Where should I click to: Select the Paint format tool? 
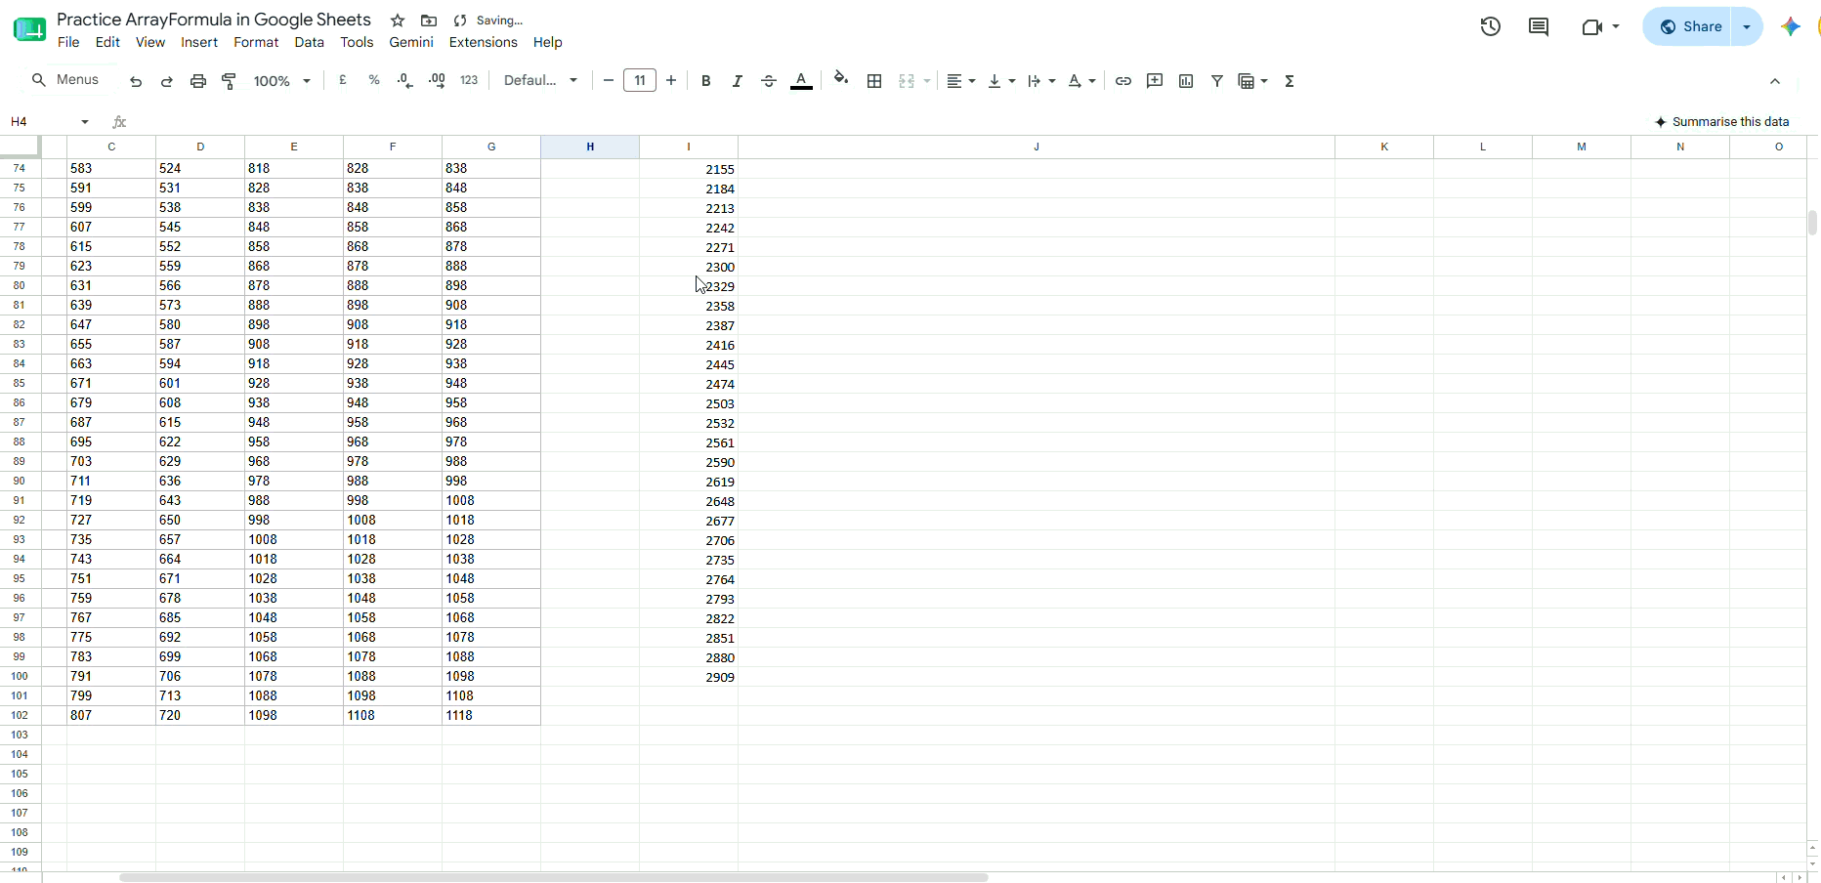(230, 81)
